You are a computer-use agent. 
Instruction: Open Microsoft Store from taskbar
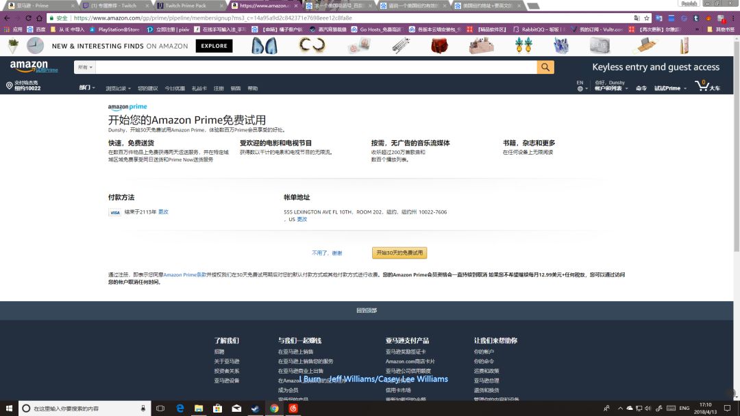[x=218, y=408]
